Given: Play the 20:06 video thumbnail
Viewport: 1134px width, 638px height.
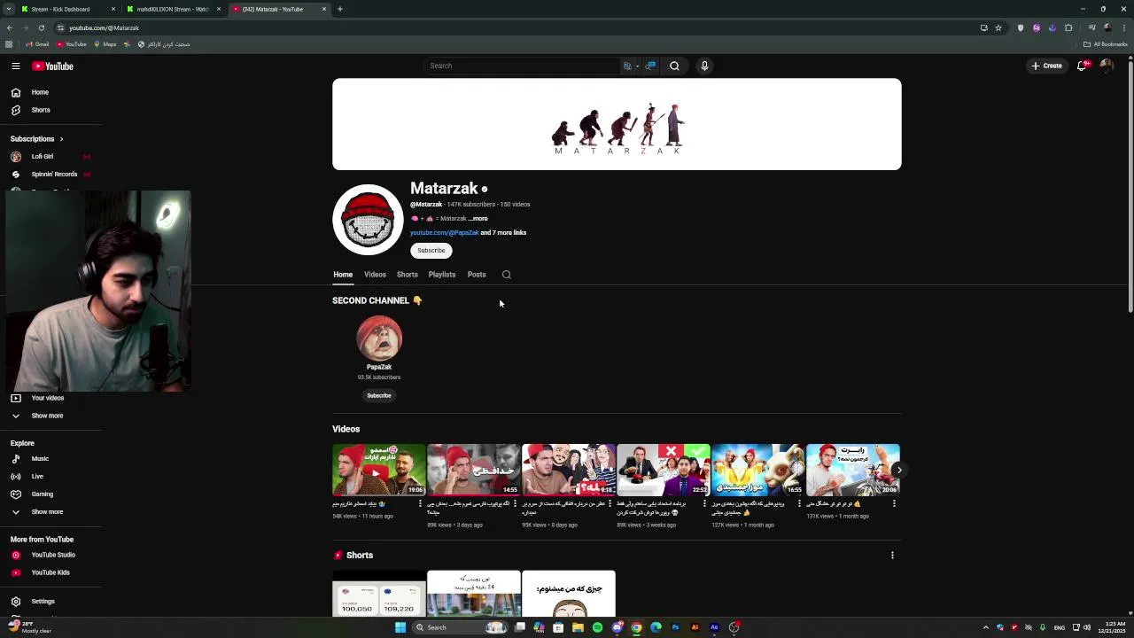Looking at the screenshot, I should pyautogui.click(x=852, y=470).
